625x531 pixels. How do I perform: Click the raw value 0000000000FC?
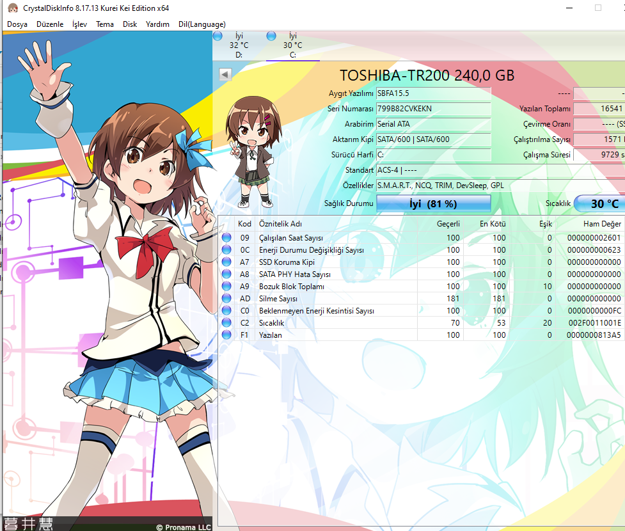(594, 311)
